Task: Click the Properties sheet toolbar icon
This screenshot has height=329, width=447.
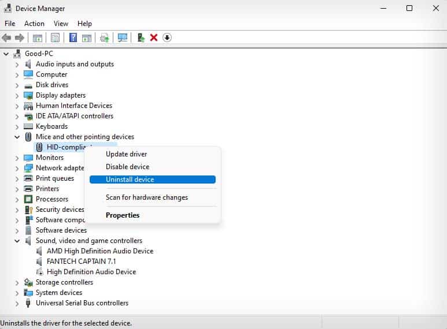Action: [55, 38]
